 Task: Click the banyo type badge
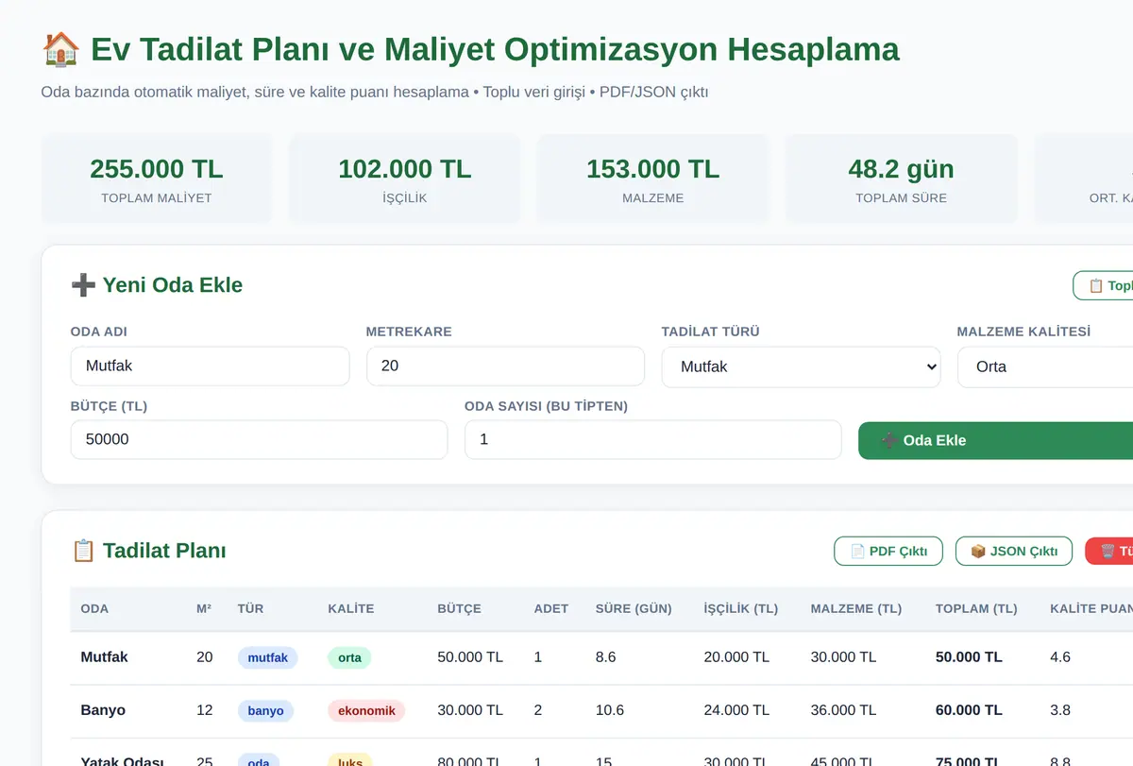265,711
